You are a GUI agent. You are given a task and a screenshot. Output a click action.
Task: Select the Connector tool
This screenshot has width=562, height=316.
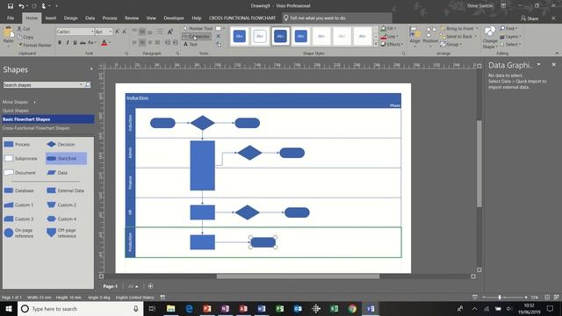tap(197, 37)
